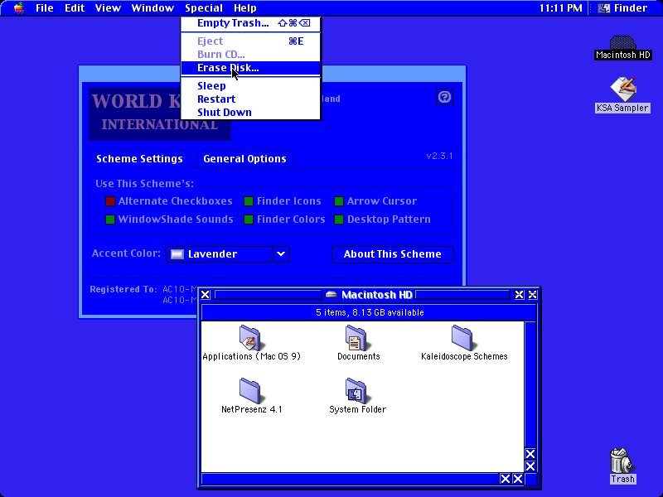663x497 pixels.
Task: Toggle the Desktop Pattern checkbox
Action: point(339,220)
